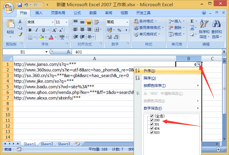The image size is (229, 155).
Task: Switch to the Sheet2 worksheet tab
Action: click(x=47, y=144)
